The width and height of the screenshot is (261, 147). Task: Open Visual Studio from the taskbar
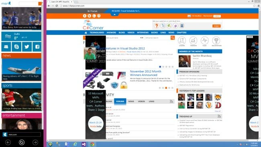(x=84, y=144)
